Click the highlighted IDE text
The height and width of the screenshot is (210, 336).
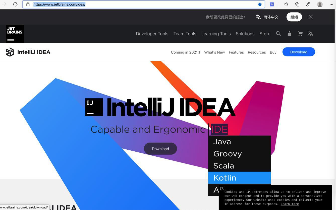tap(219, 129)
